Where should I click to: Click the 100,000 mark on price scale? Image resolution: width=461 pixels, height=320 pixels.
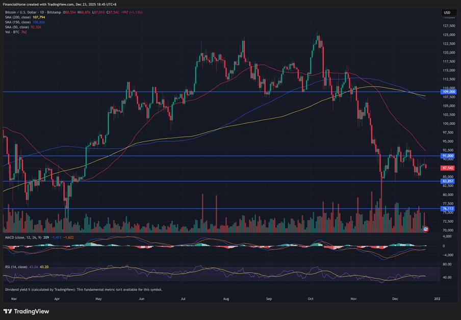coord(448,123)
